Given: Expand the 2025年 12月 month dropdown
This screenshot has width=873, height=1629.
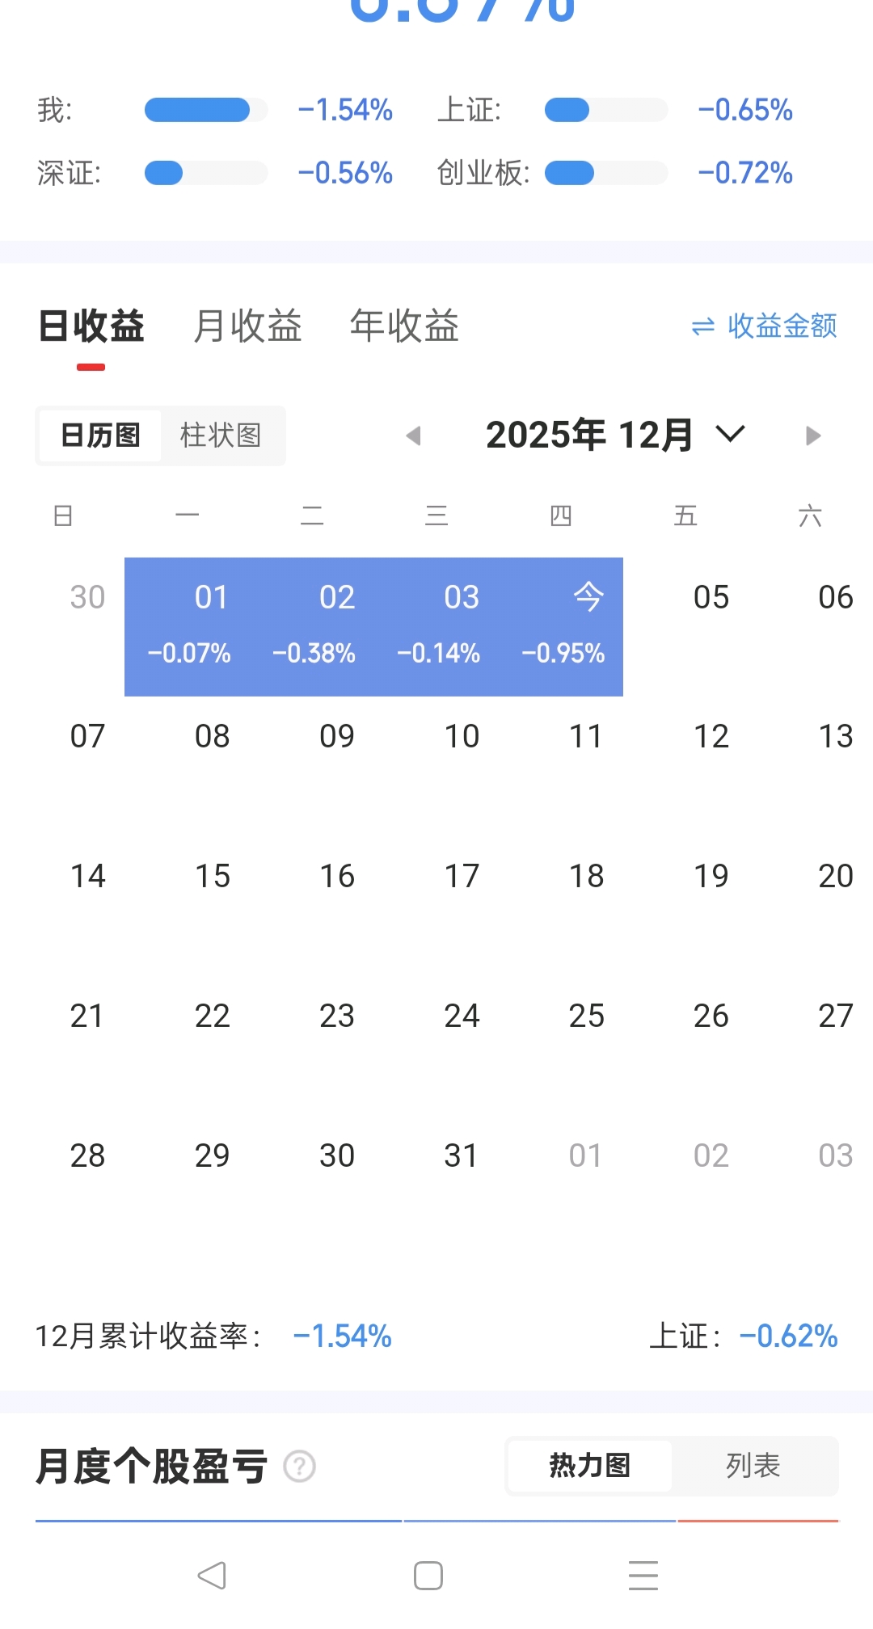Looking at the screenshot, I should (730, 435).
